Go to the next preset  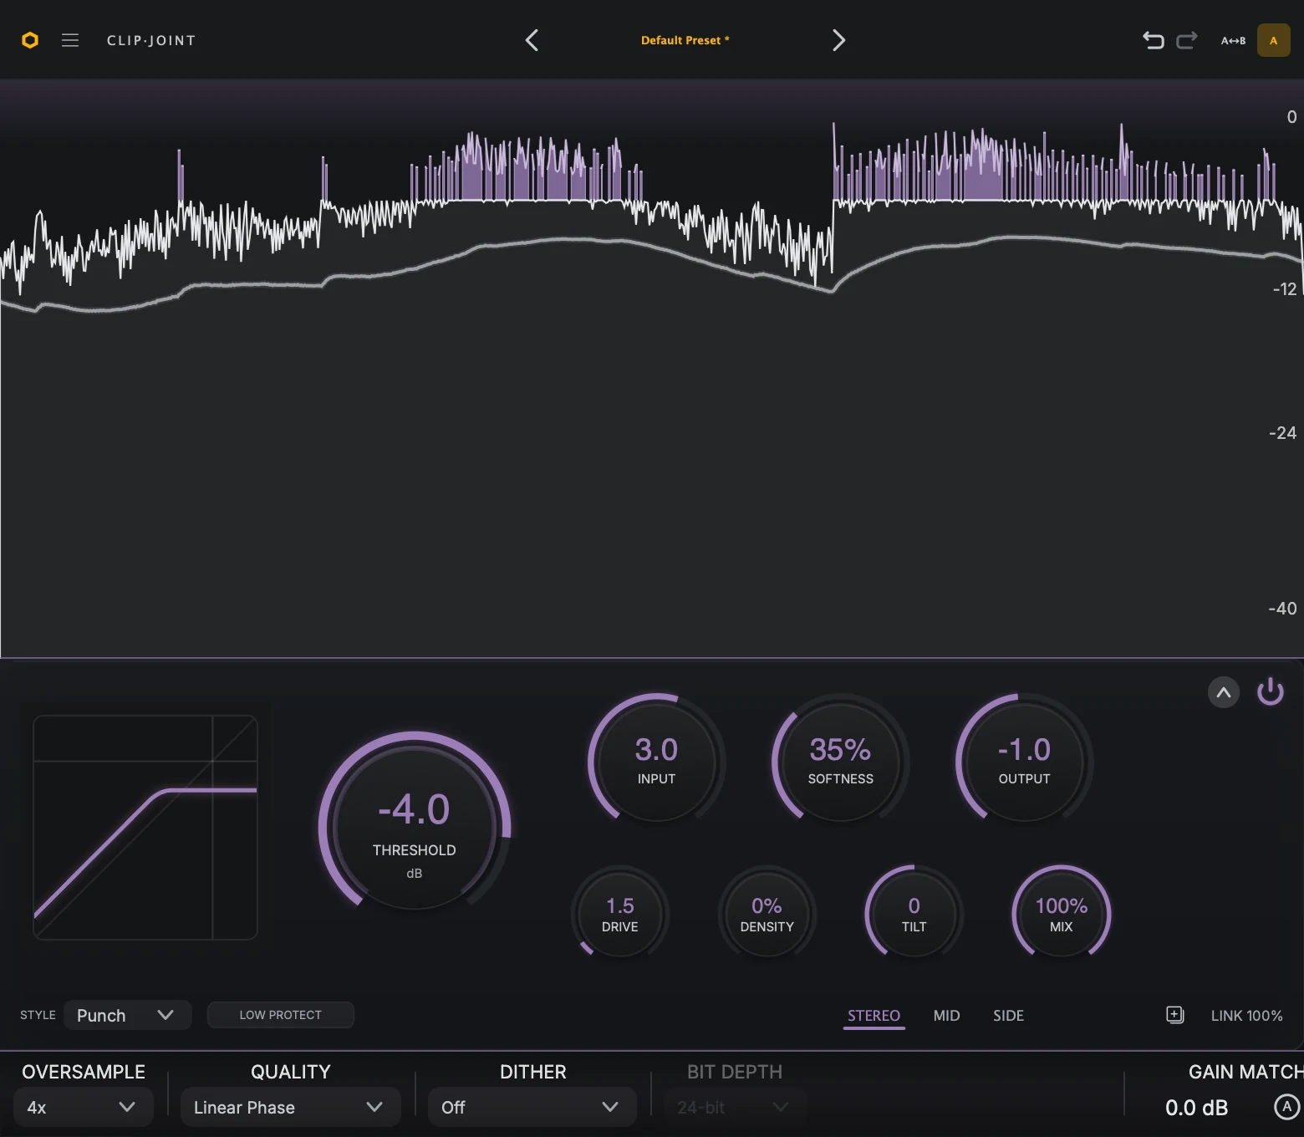(838, 40)
